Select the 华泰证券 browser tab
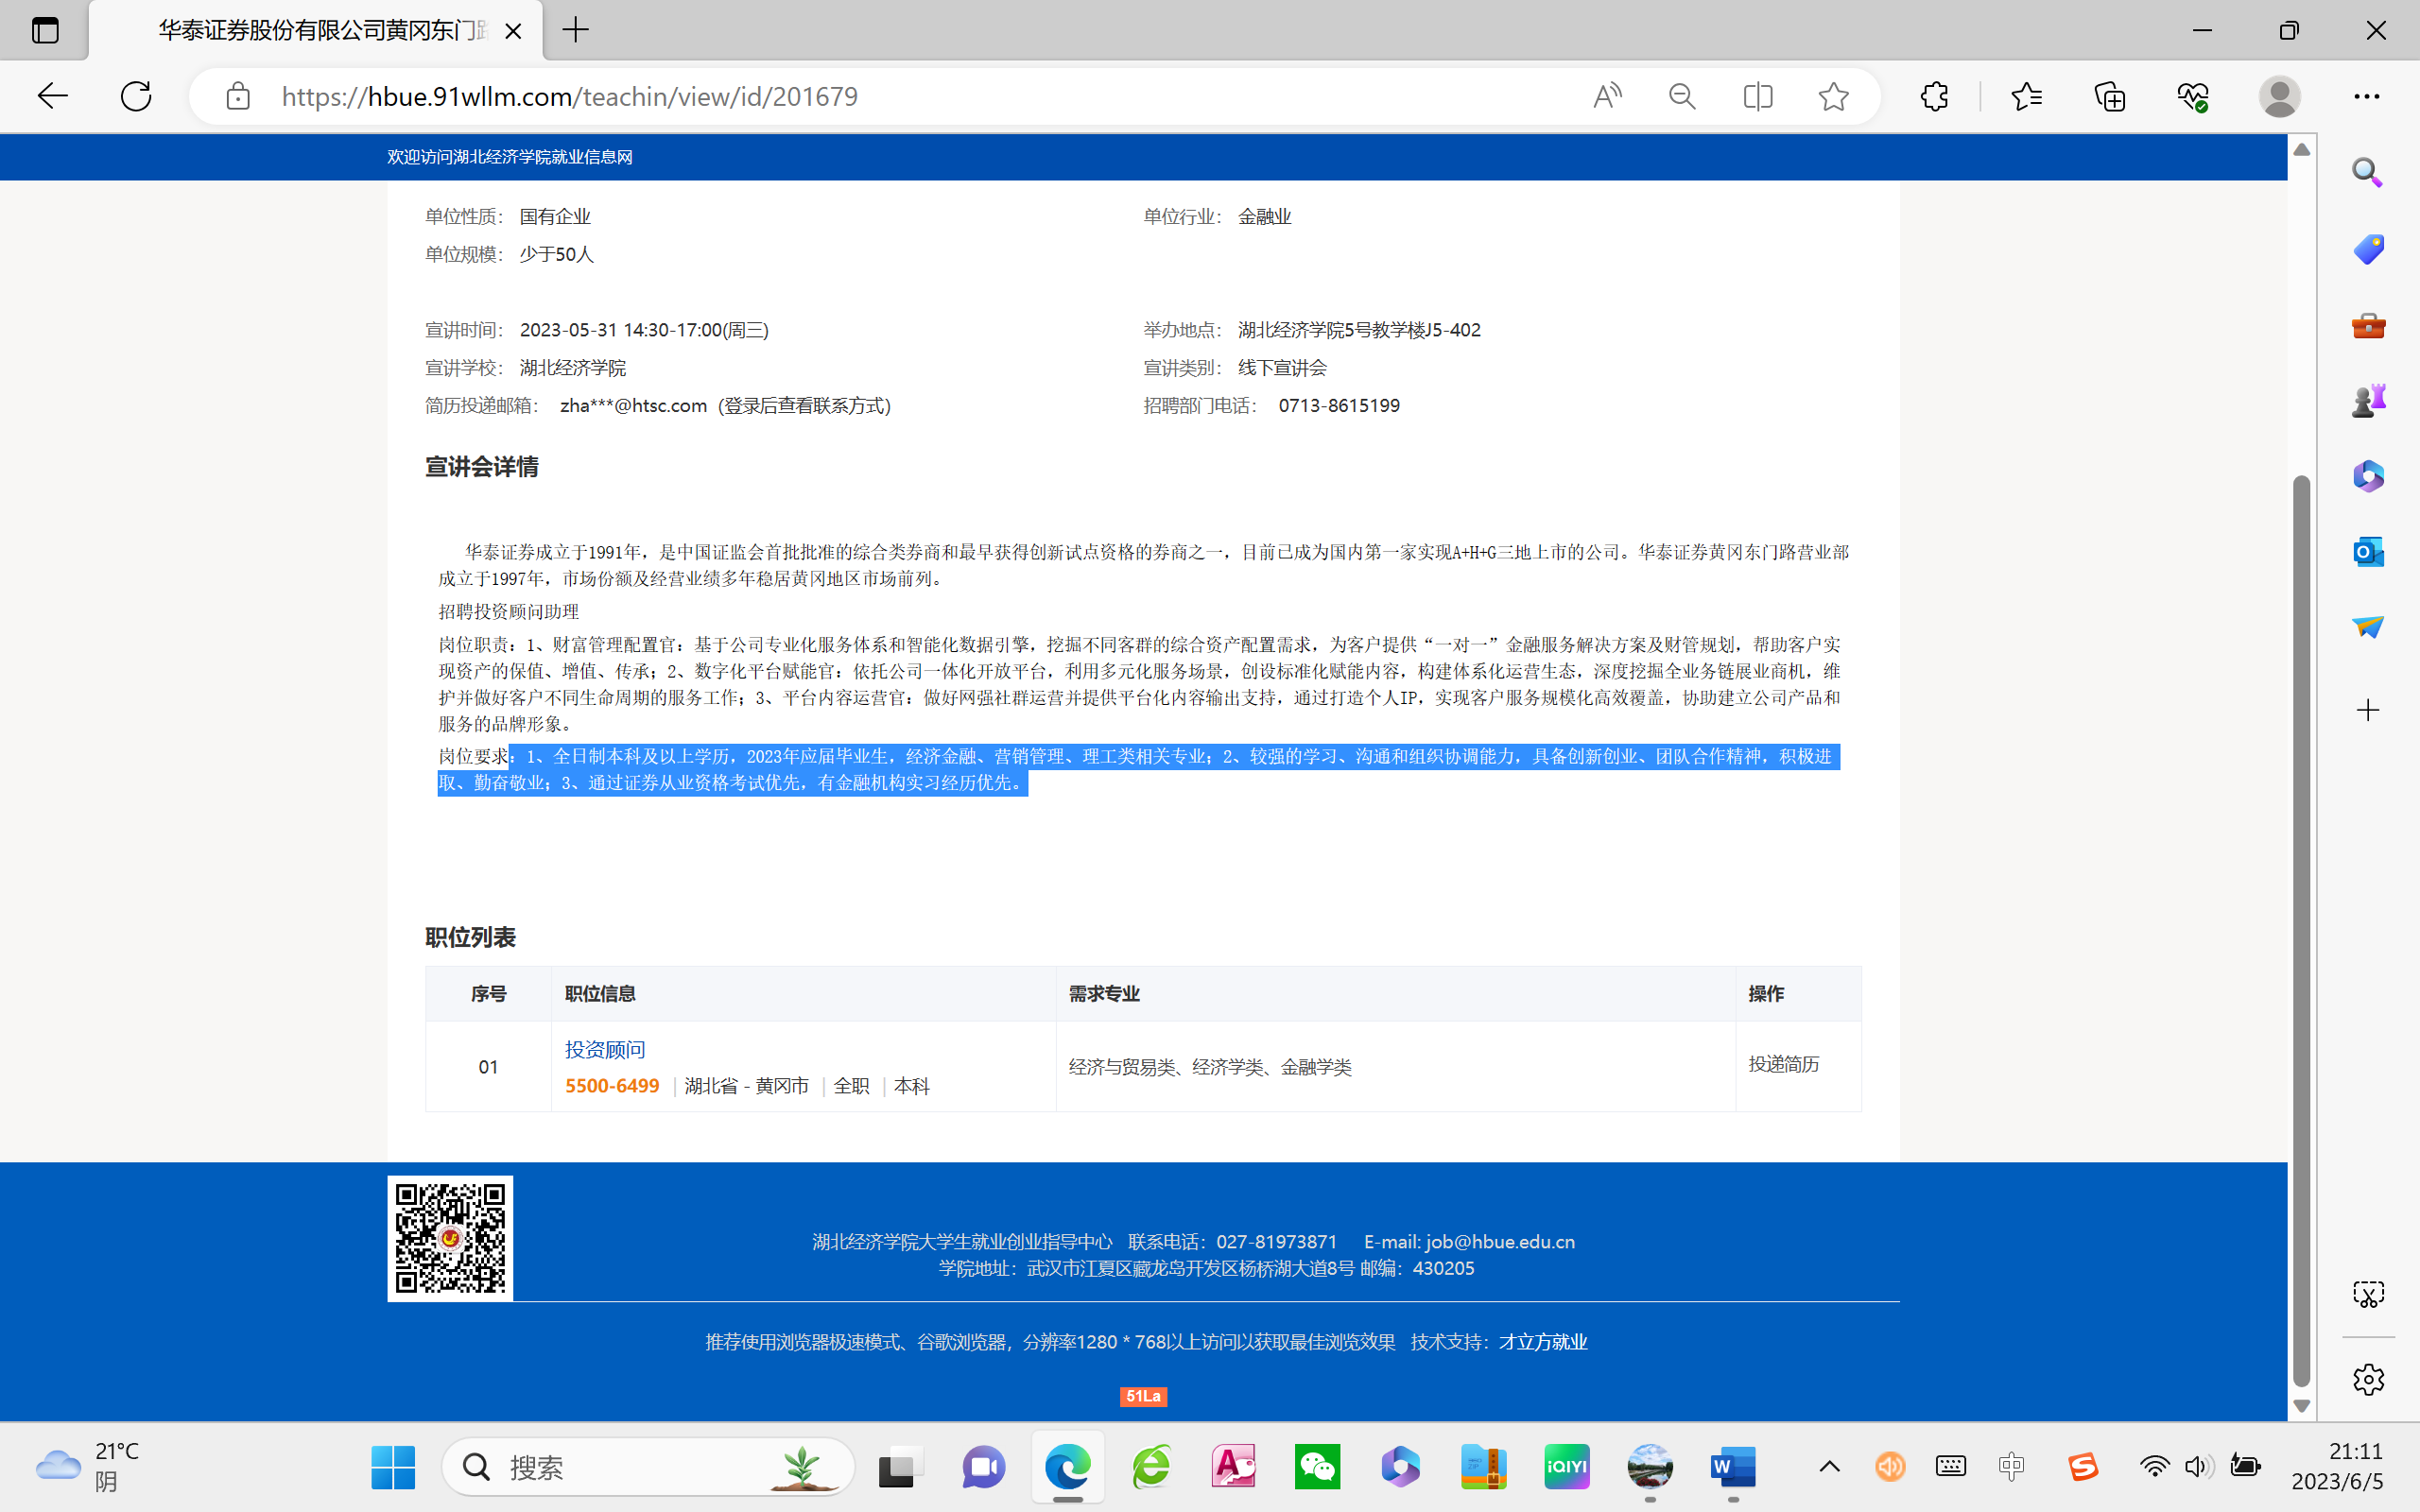Screen dimensions: 2420x1512 point(320,30)
